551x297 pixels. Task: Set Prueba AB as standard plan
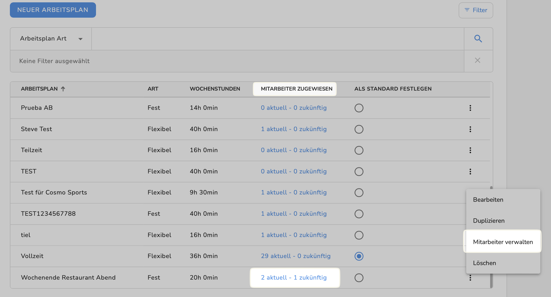coord(359,108)
